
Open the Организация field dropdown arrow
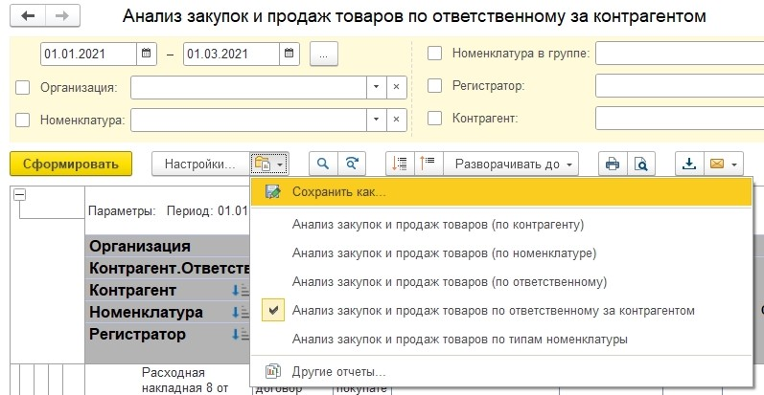pyautogui.click(x=377, y=88)
